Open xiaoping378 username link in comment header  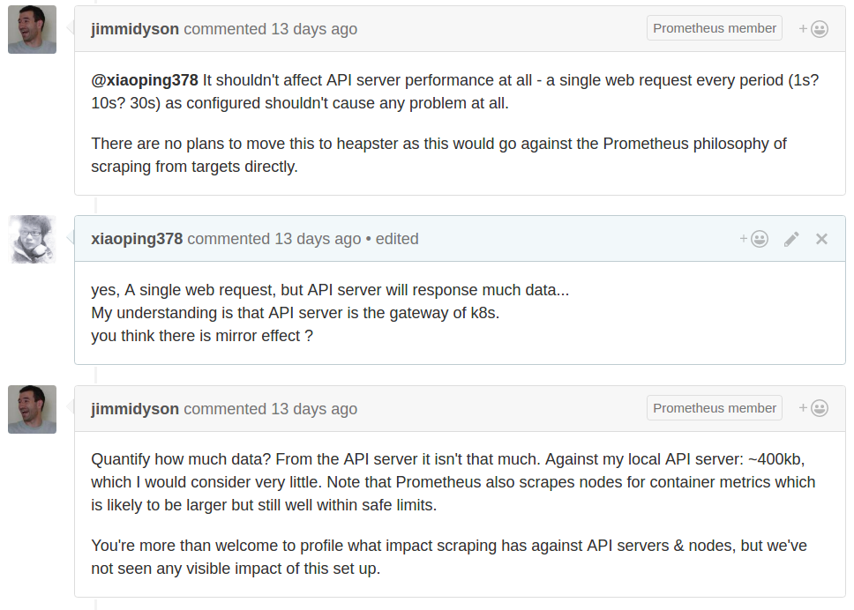(137, 239)
